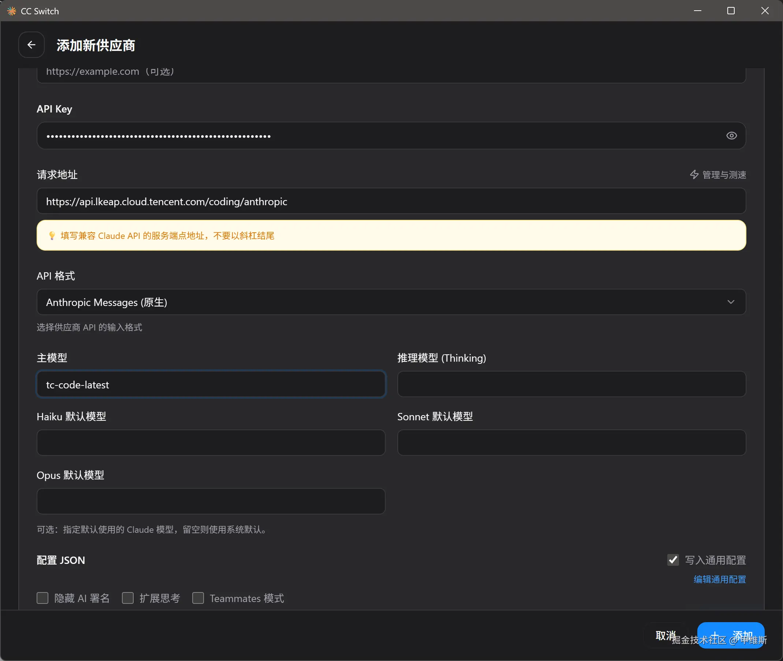Reveal API Key with eye icon

click(x=731, y=136)
